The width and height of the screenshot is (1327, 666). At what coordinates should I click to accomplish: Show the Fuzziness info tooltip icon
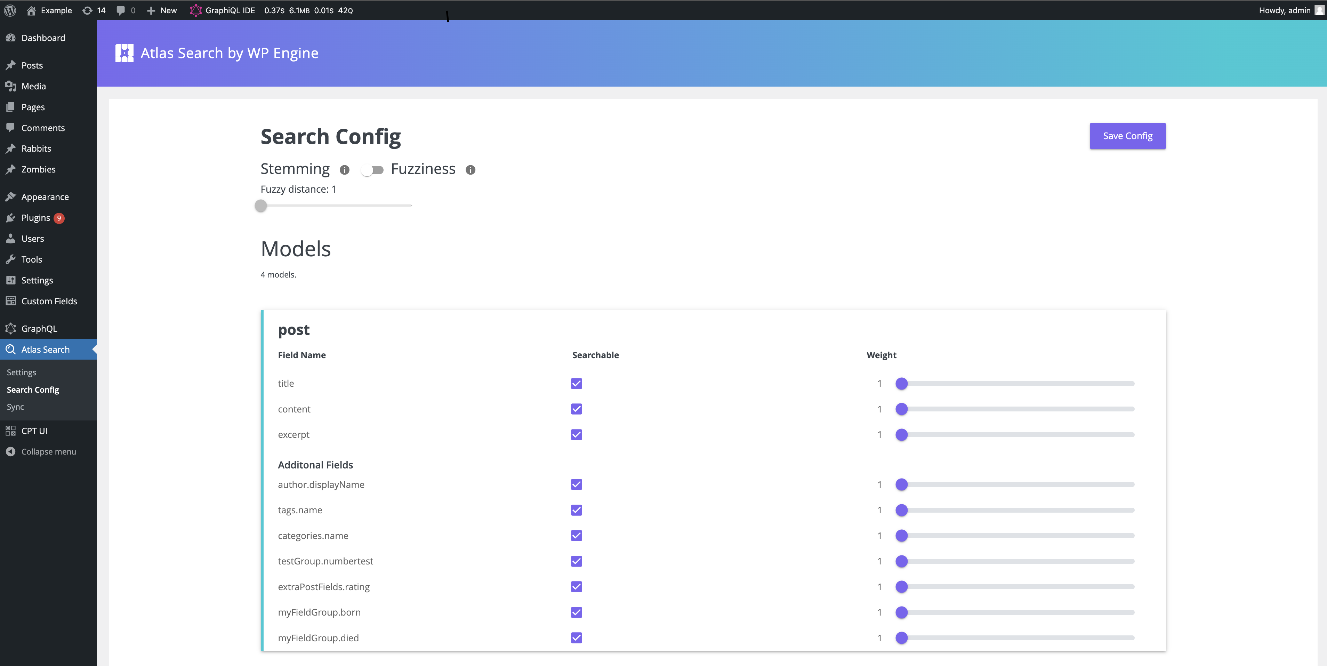tap(470, 170)
